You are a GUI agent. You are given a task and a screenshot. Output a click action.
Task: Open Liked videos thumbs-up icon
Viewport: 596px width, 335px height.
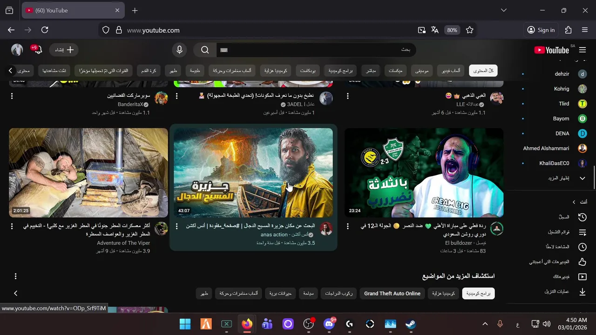coord(582,262)
